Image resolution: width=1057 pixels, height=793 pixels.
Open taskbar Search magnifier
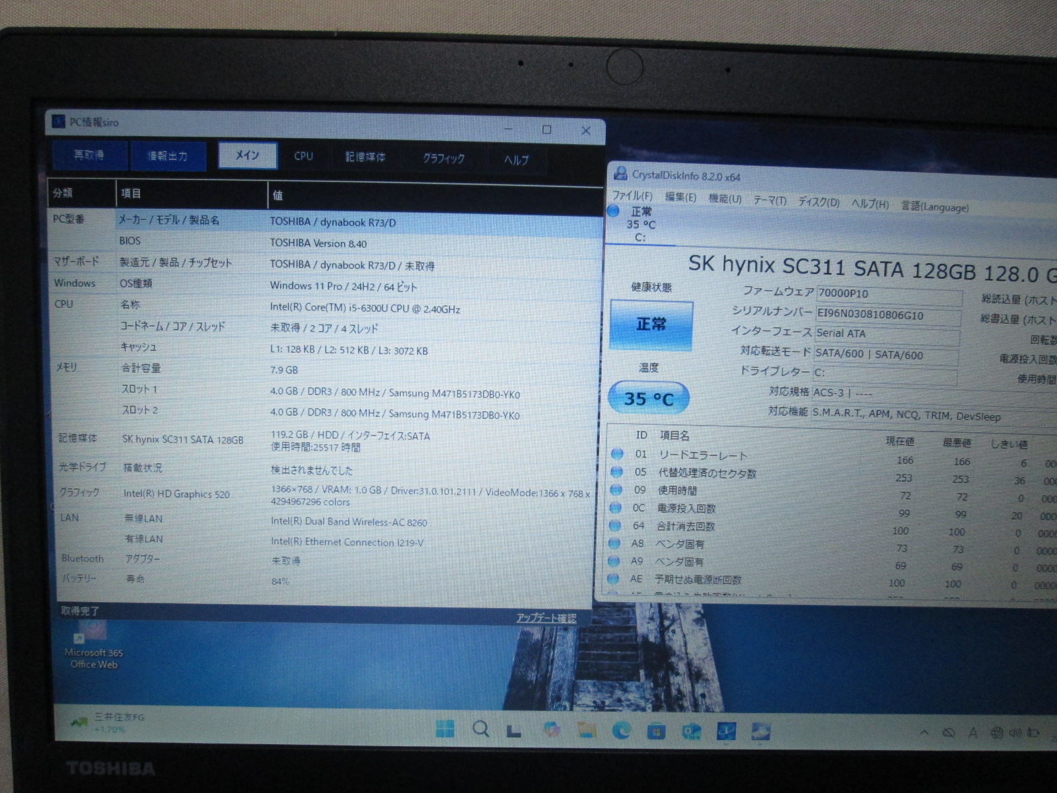click(481, 729)
